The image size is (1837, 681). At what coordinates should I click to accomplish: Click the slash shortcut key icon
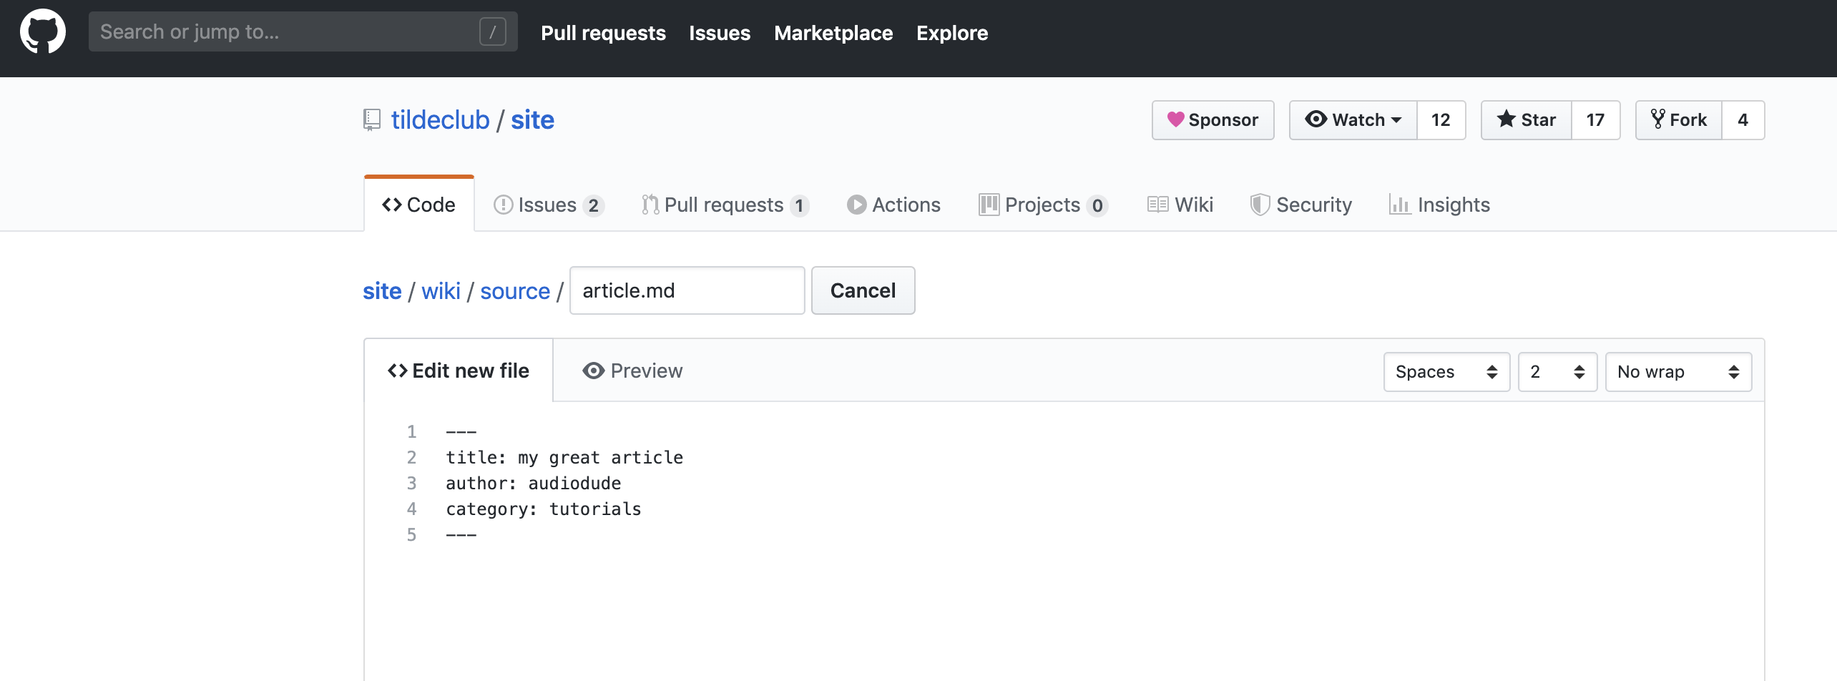click(x=492, y=31)
